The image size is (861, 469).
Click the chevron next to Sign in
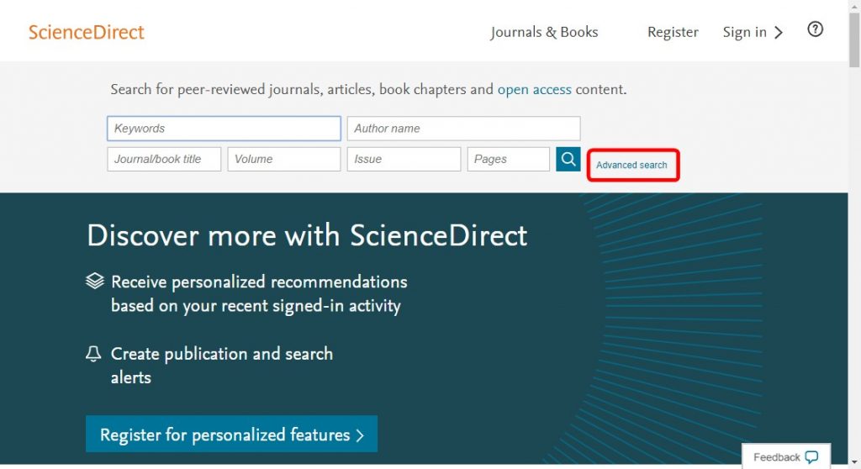pyautogui.click(x=778, y=33)
